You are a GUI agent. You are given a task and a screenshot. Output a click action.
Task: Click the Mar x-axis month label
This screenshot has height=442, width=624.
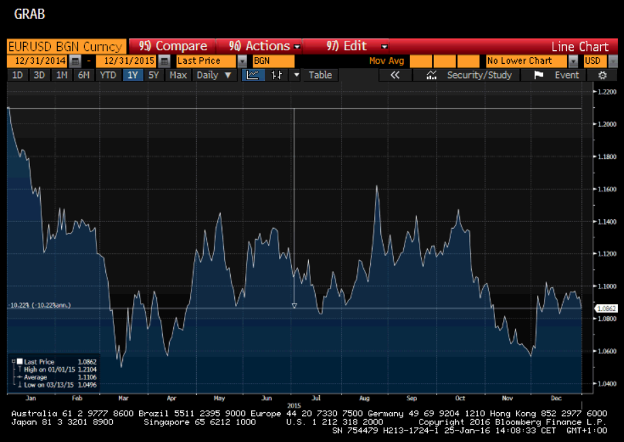pos(124,398)
